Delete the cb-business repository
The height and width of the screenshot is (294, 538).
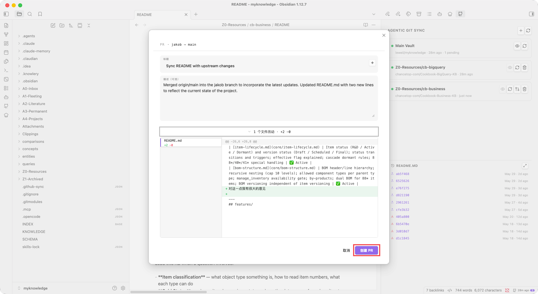click(525, 89)
